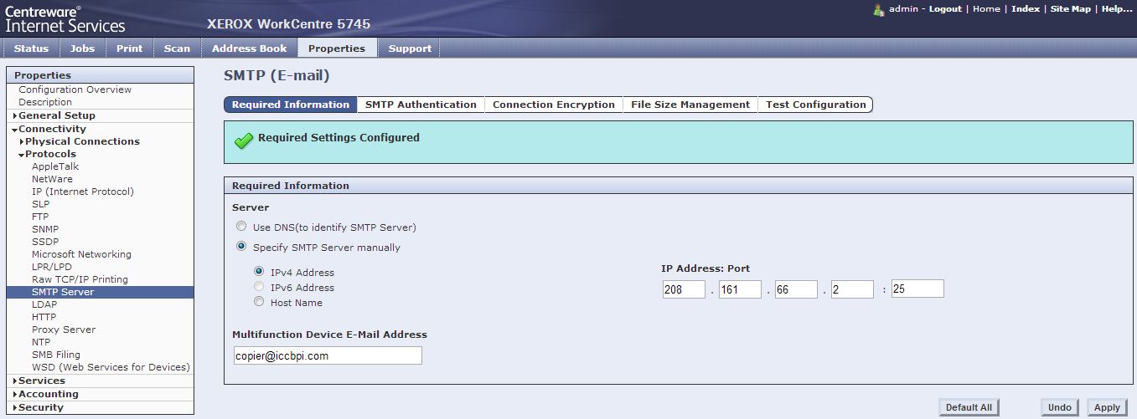This screenshot has height=419, width=1137.
Task: Open the Support tab
Action: (410, 49)
